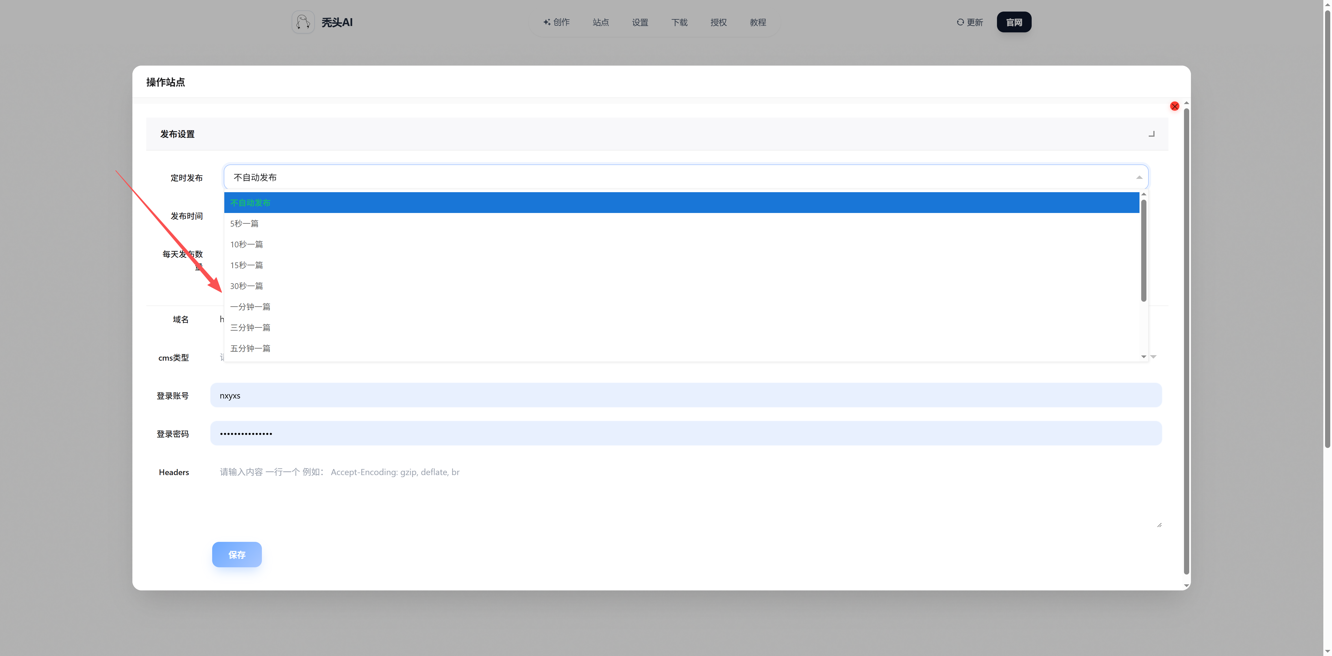Close the dialog with the red X icon

coord(1174,106)
